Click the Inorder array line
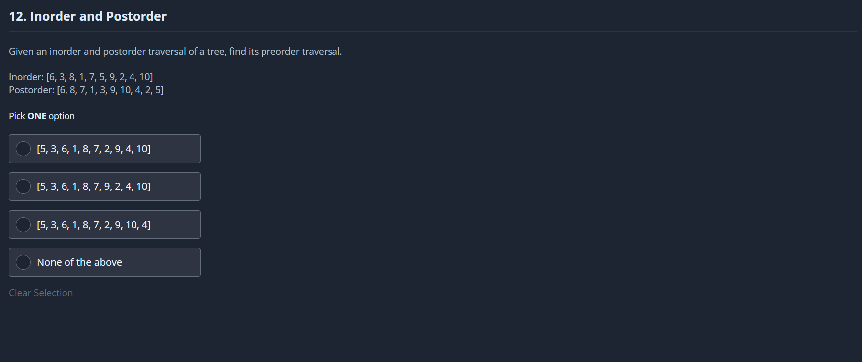The image size is (862, 362). [x=81, y=77]
